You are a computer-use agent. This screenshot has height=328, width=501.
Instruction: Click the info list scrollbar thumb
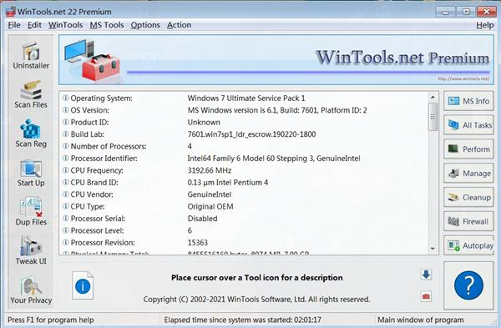coord(433,117)
